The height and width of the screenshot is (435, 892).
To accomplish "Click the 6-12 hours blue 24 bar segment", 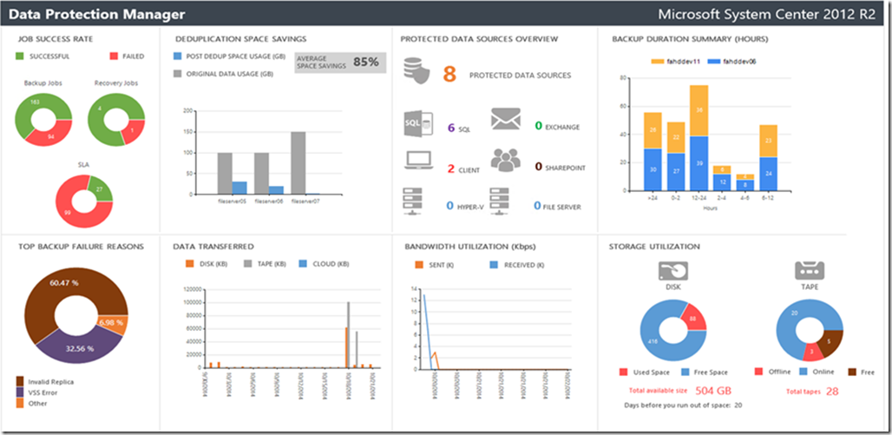I will [768, 174].
